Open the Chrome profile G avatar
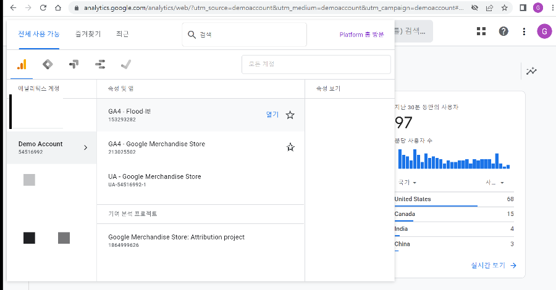The height and width of the screenshot is (290, 556). point(538,7)
